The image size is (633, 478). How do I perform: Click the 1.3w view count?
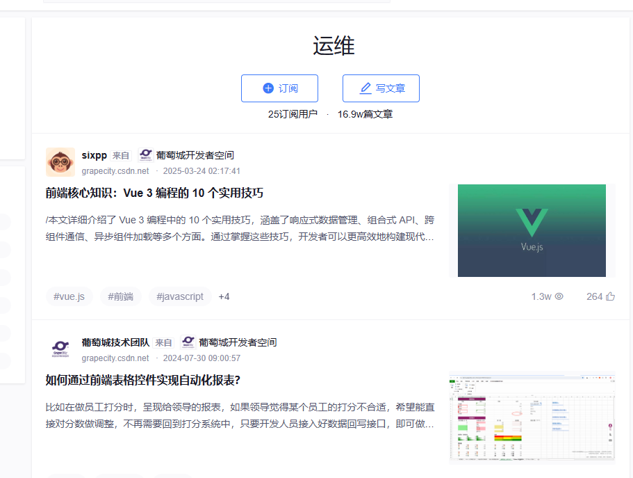[x=541, y=297]
